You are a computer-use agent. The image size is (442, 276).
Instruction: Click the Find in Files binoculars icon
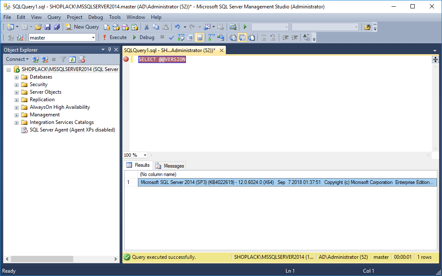(367, 27)
